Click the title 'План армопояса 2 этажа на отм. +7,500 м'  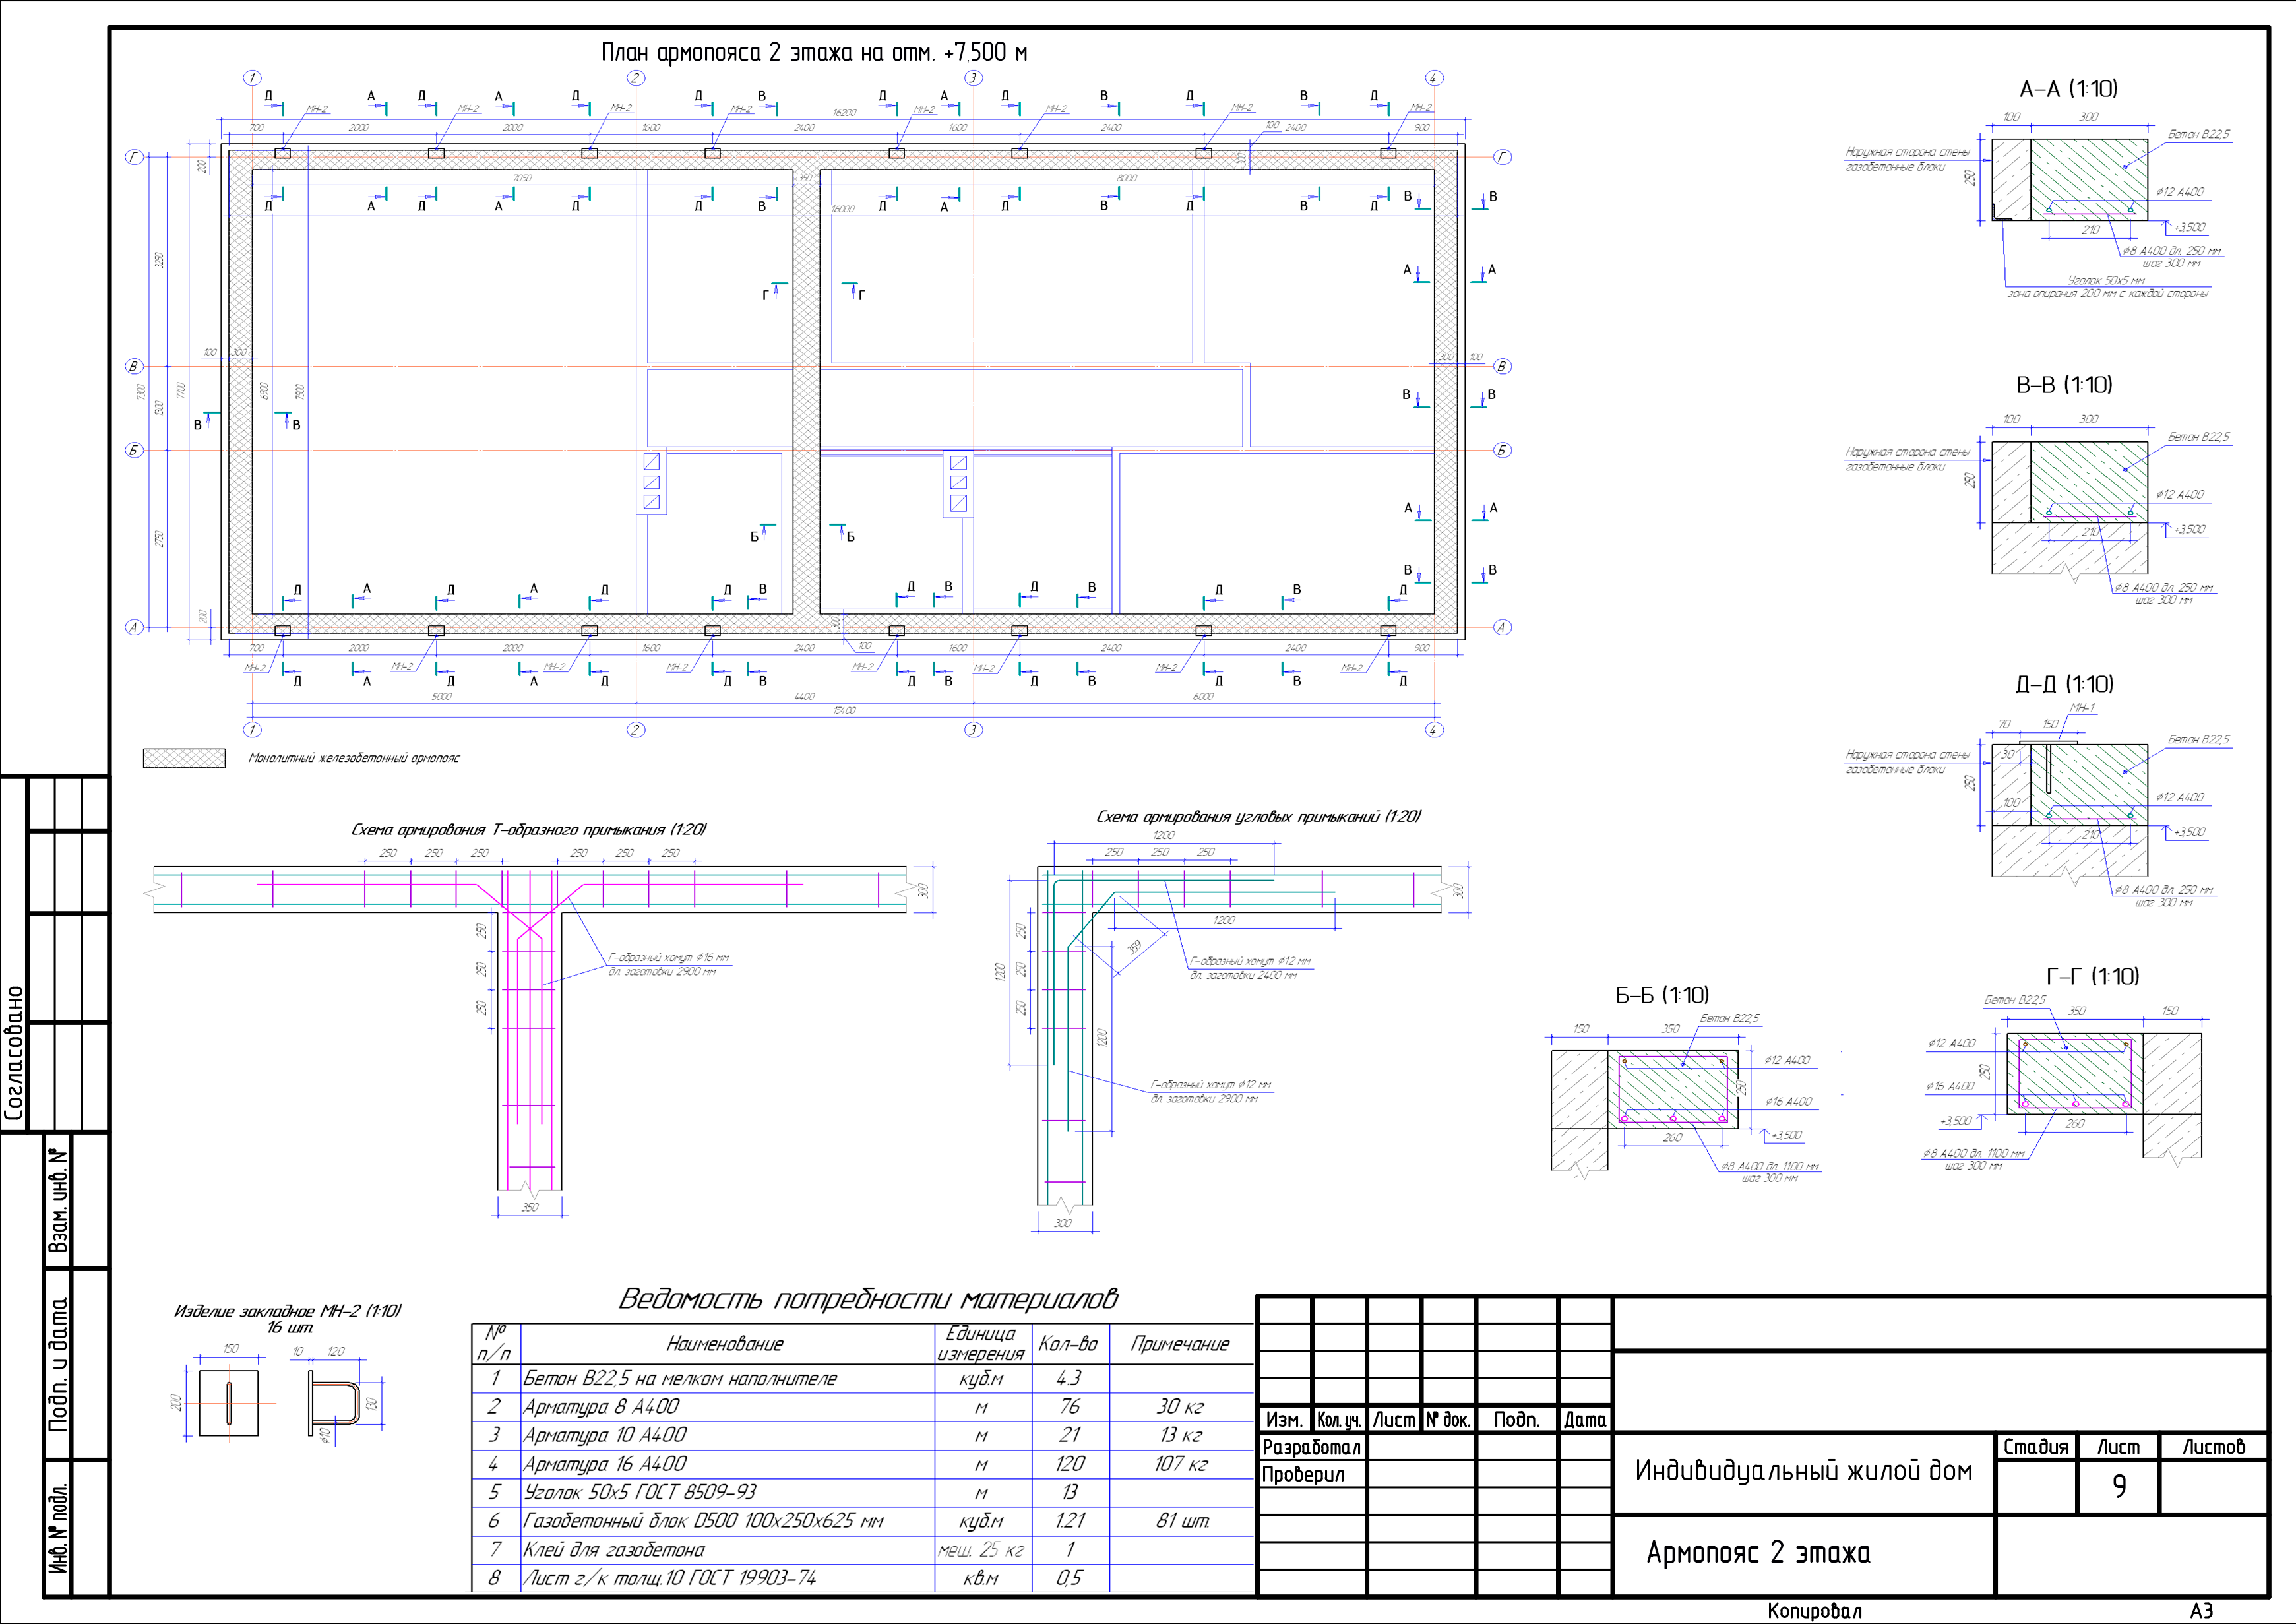pos(813,52)
